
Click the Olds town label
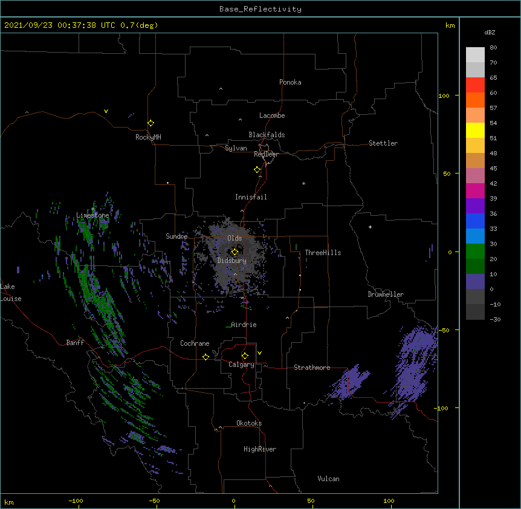pos(235,238)
